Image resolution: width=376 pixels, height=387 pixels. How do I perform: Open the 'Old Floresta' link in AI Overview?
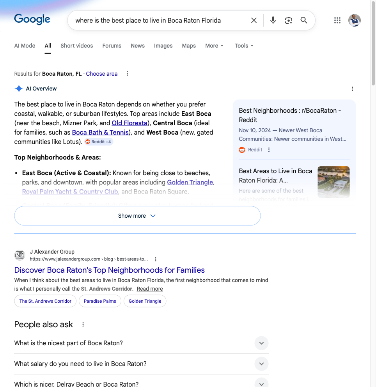tap(129, 123)
